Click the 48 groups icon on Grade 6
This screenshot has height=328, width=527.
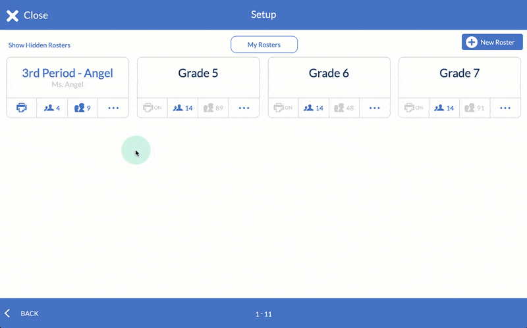click(344, 108)
